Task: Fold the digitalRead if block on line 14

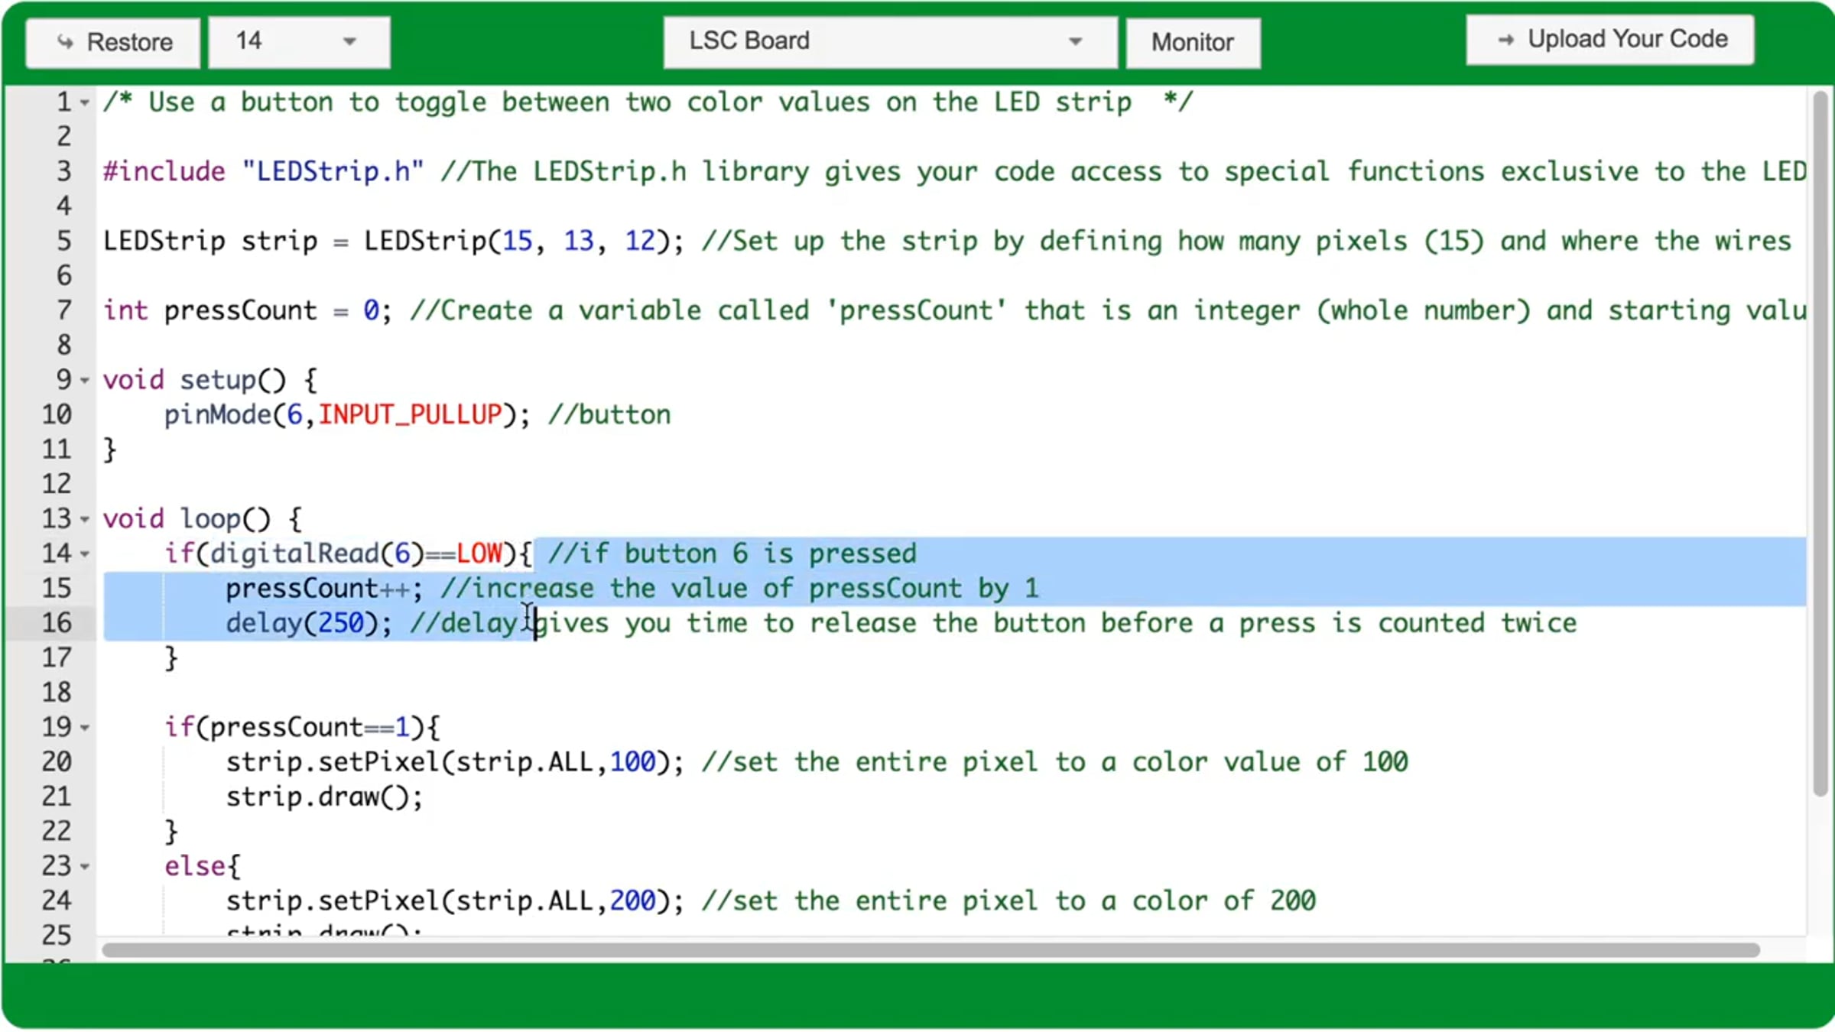Action: pyautogui.click(x=85, y=553)
